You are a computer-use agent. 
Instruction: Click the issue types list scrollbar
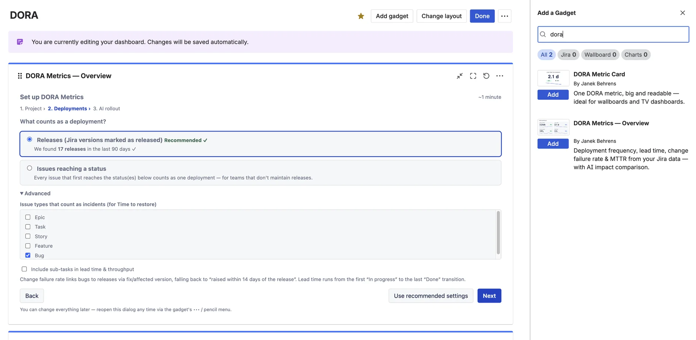click(498, 233)
